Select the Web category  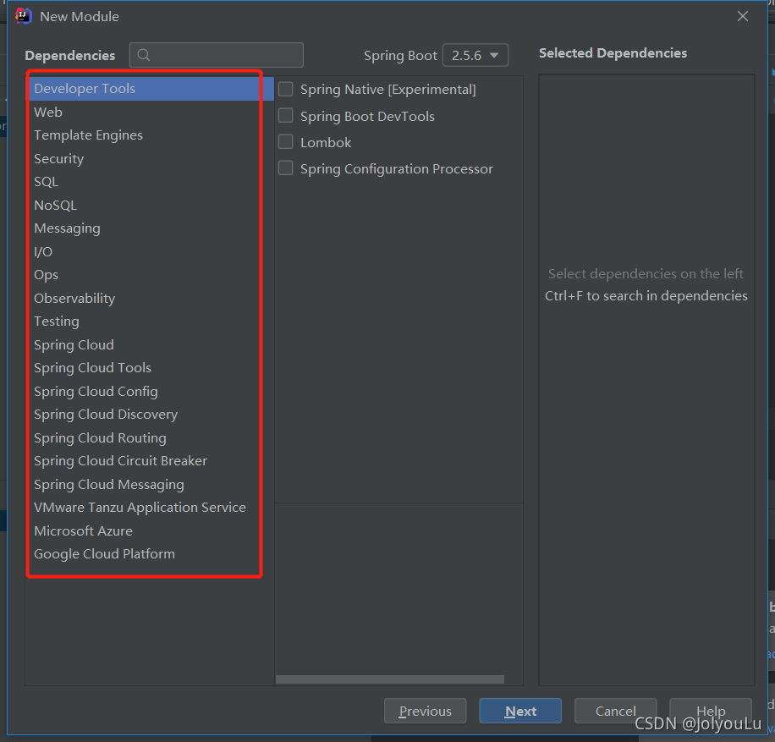tap(150, 112)
